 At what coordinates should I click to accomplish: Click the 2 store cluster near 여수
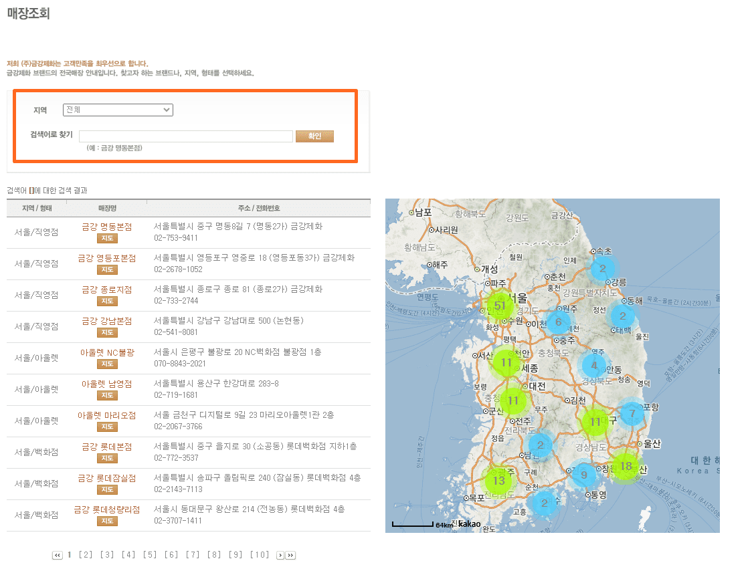(x=545, y=503)
